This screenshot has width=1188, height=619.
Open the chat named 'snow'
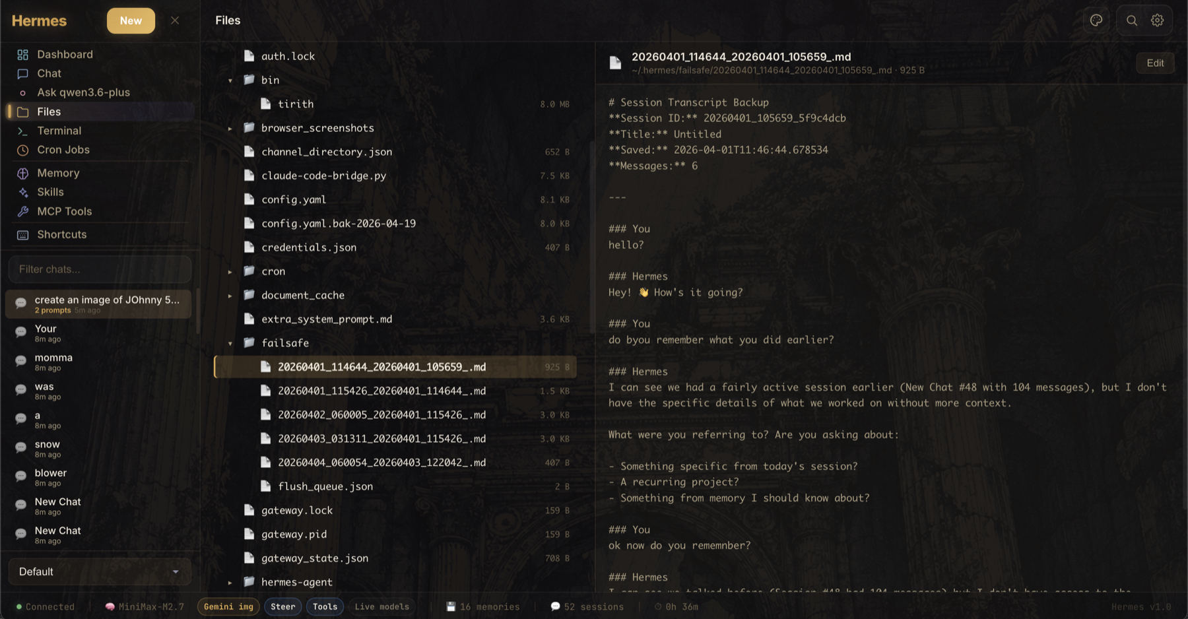(x=98, y=448)
